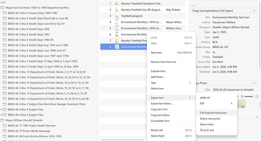Choose TG to ZL test export
The height and width of the screenshot is (141, 261).
click(217, 130)
